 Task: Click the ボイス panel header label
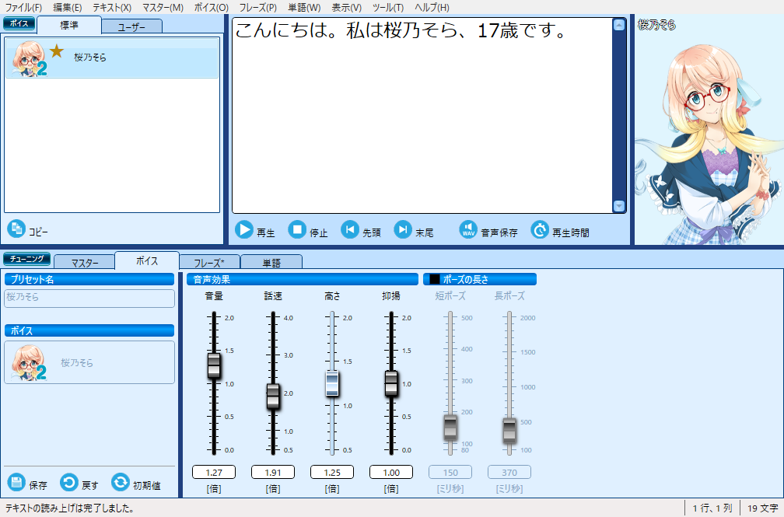click(19, 23)
